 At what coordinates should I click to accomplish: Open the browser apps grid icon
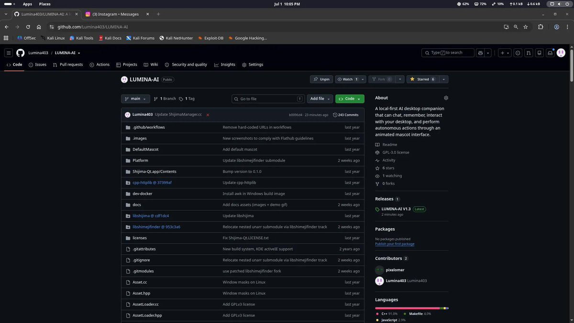tap(6, 38)
